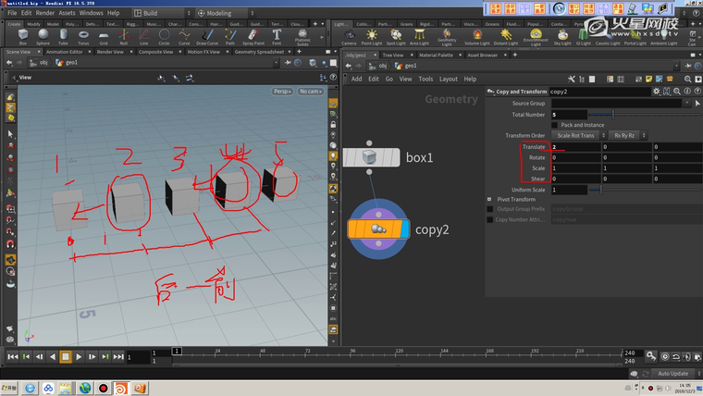The image size is (703, 396).
Task: Open the Rx Ry Rz rotation dropdown
Action: point(624,136)
